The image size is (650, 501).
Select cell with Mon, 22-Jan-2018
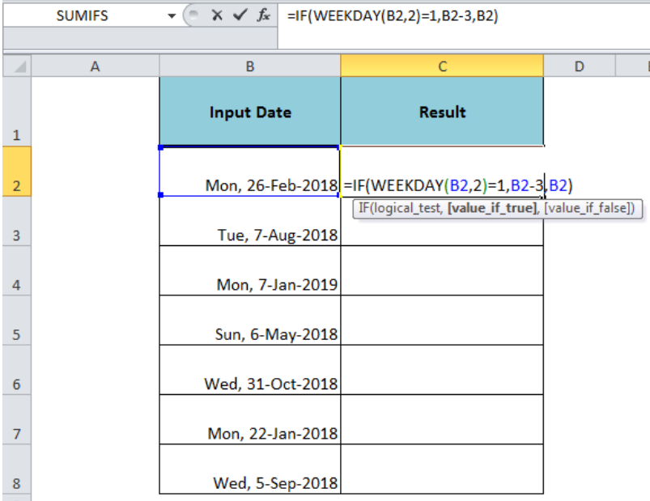click(250, 420)
